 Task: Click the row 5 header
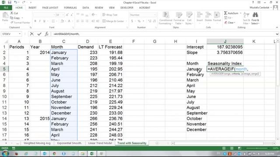click(4, 69)
